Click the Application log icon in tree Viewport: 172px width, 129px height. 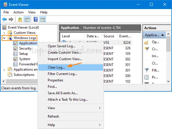point(15,43)
